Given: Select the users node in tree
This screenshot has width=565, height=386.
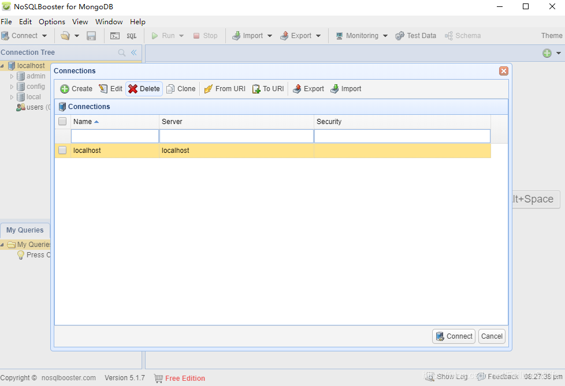Looking at the screenshot, I should pos(34,107).
